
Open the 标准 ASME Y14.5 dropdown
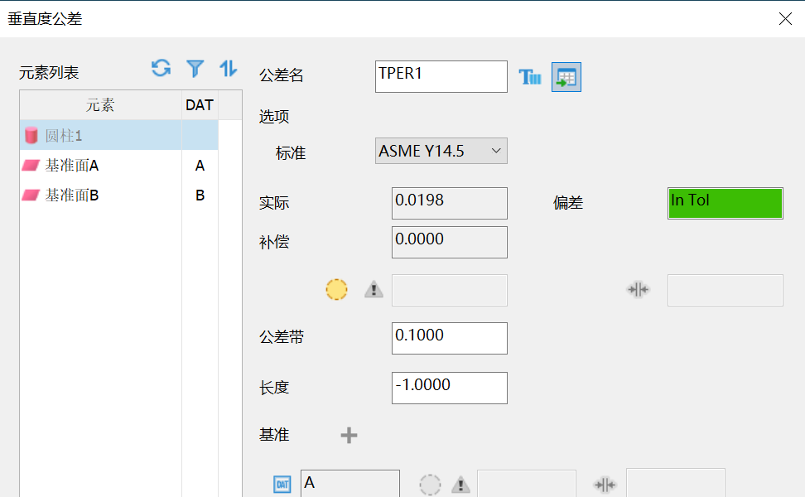click(441, 151)
